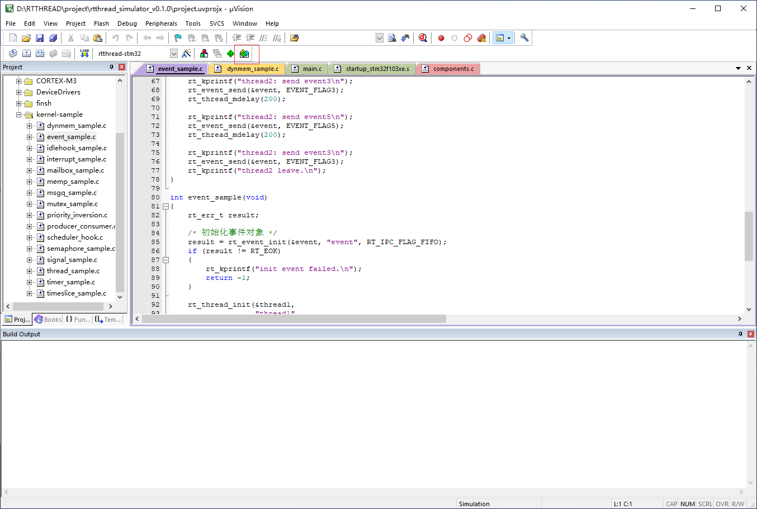Toggle the Project window button in toolbar
The image size is (757, 509).
click(500, 38)
